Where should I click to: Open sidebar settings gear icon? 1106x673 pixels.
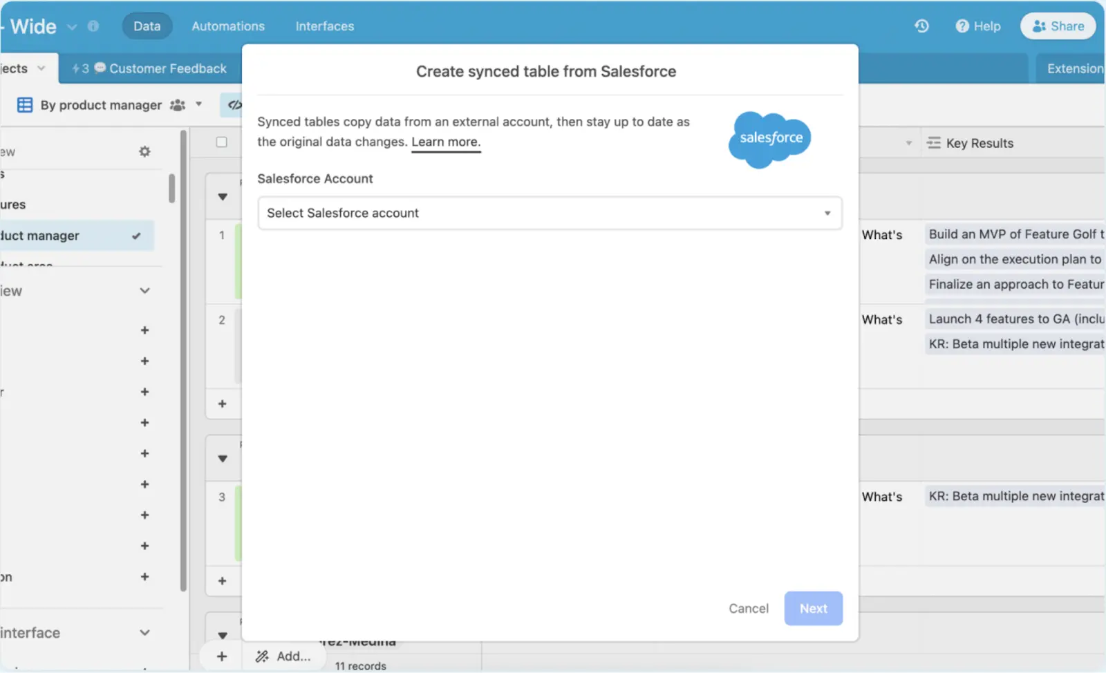point(144,151)
